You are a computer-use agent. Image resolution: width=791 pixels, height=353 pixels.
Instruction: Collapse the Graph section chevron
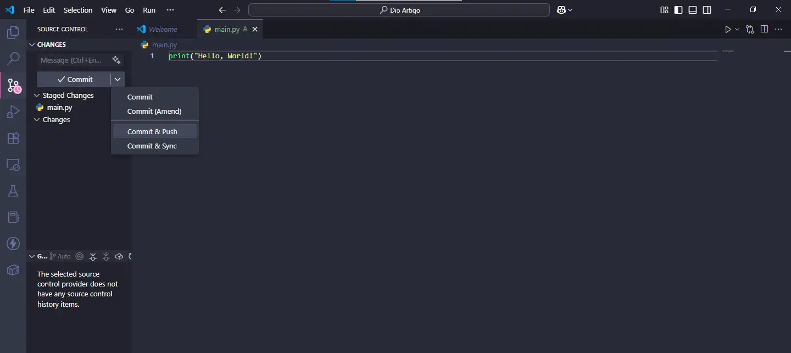(32, 256)
